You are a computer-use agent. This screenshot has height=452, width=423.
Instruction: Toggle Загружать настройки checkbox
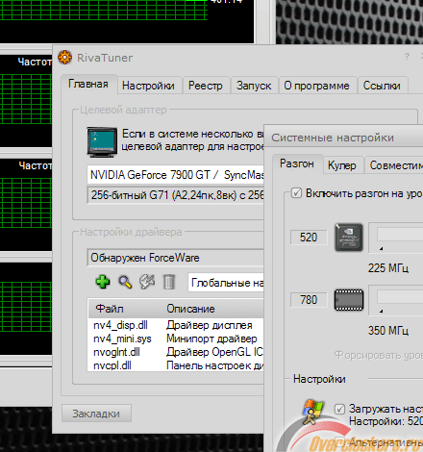pyautogui.click(x=339, y=409)
